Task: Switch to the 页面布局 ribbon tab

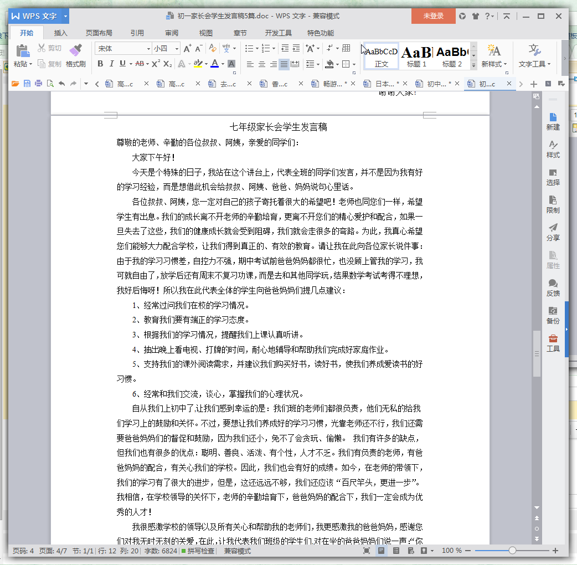Action: pos(99,33)
